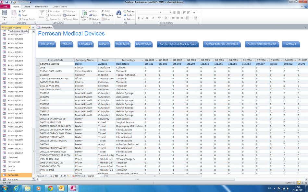
Task: Click the Recent news button
Action: point(143,44)
